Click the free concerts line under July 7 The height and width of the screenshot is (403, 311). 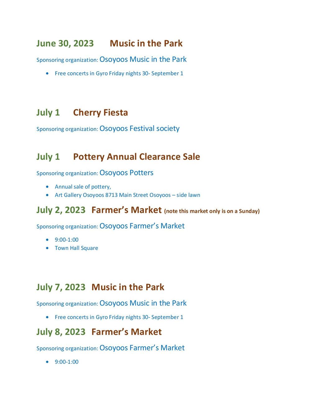coord(119,317)
